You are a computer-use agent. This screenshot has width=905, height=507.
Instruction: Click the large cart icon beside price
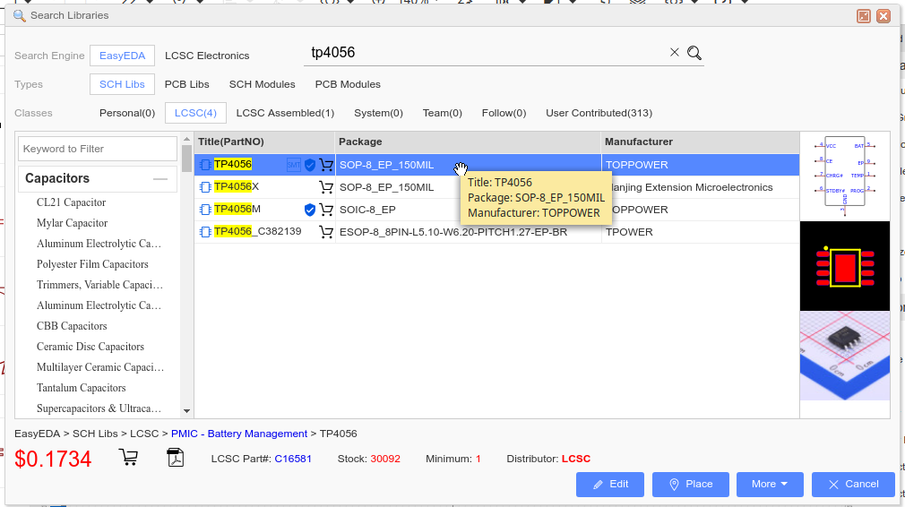point(128,458)
